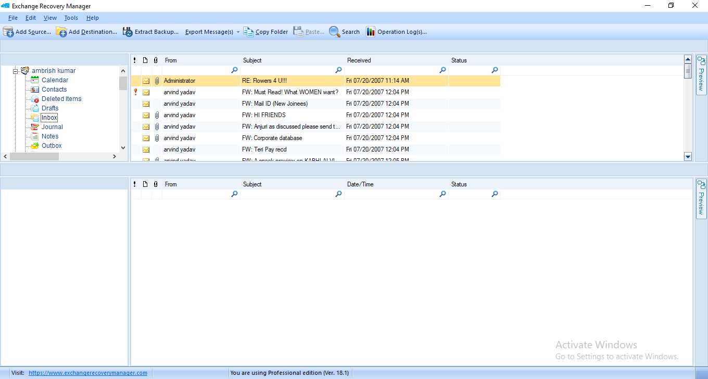
Task: Open the Tools menu
Action: [x=71, y=18]
